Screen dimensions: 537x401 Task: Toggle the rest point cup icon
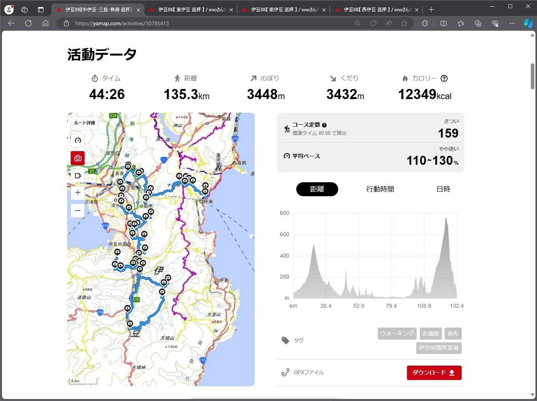click(78, 176)
